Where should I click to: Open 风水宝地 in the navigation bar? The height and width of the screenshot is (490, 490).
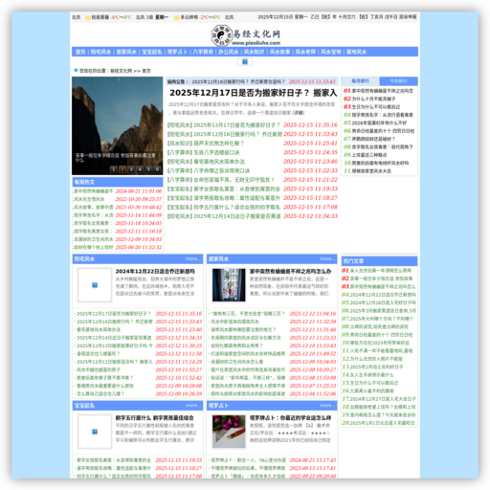(330, 52)
